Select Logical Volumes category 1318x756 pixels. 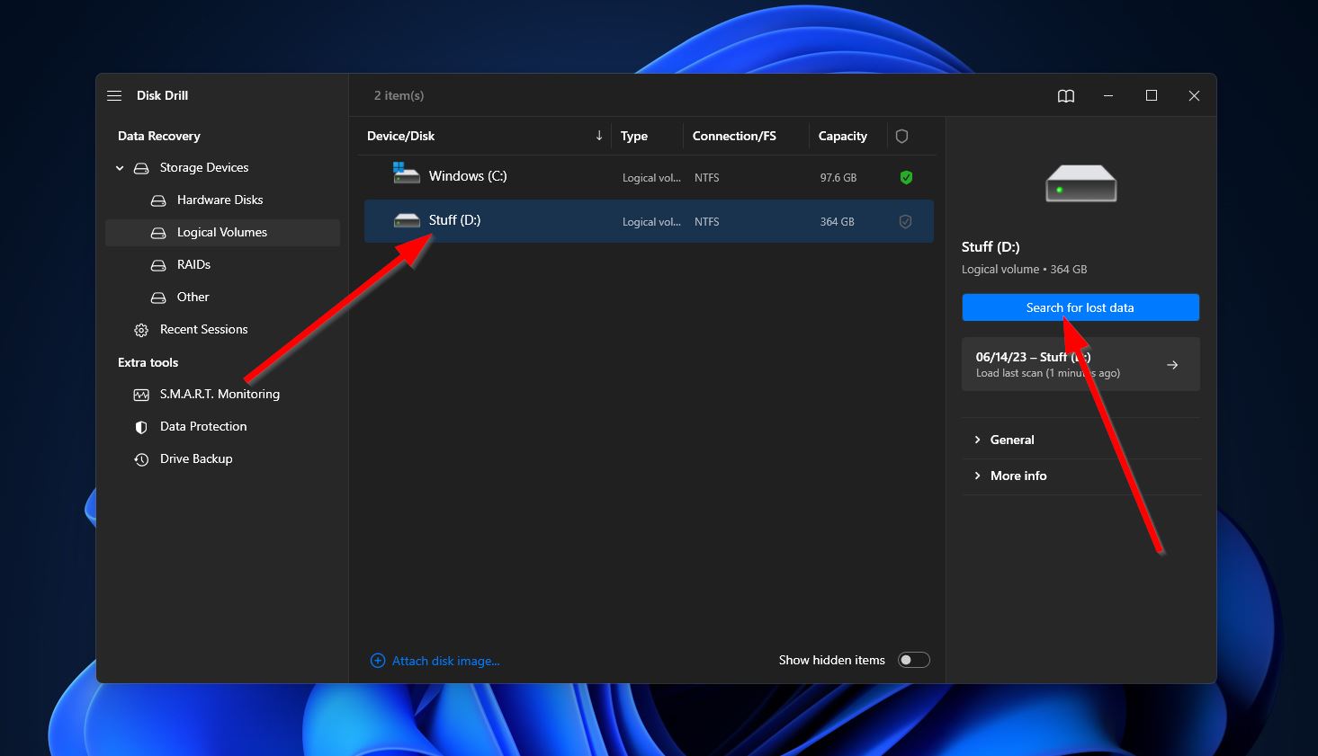pos(222,232)
